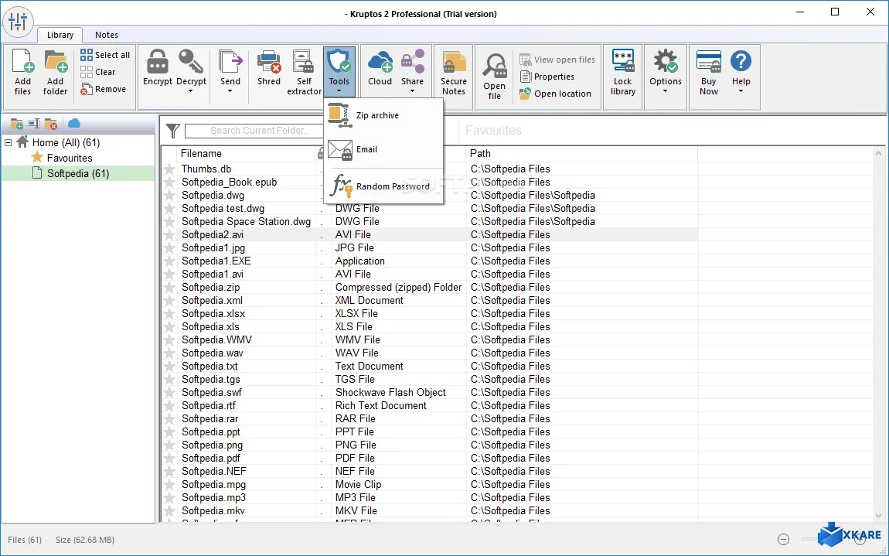The width and height of the screenshot is (889, 556).
Task: Click the Self extractor icon
Action: pyautogui.click(x=304, y=61)
